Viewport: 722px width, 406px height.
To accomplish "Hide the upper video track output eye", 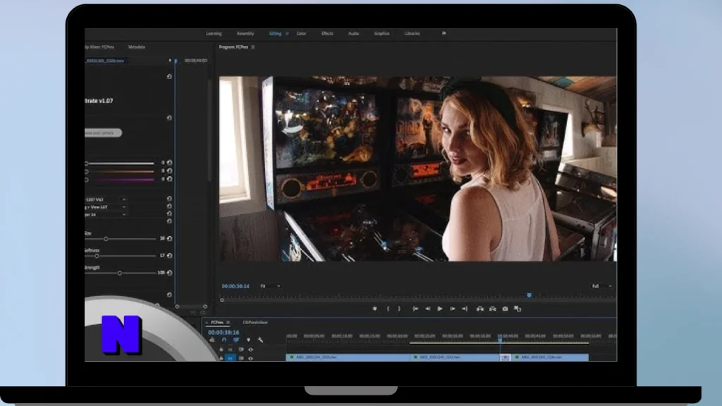I will tap(250, 350).
